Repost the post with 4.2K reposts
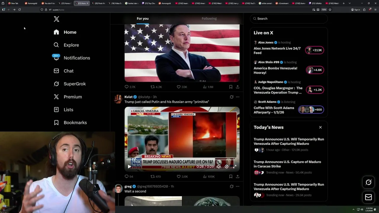 pos(156,87)
